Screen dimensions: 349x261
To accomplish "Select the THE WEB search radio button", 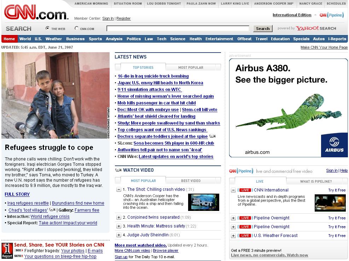I will pyautogui.click(x=47, y=29).
